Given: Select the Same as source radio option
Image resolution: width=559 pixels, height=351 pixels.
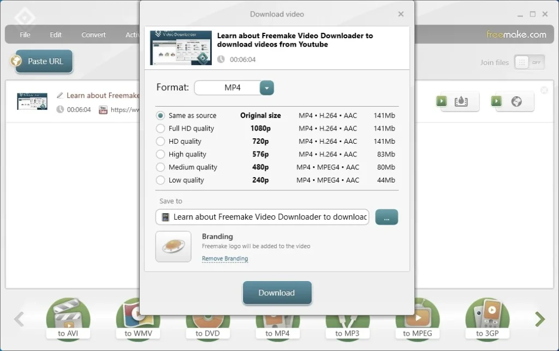Looking at the screenshot, I should pos(160,115).
